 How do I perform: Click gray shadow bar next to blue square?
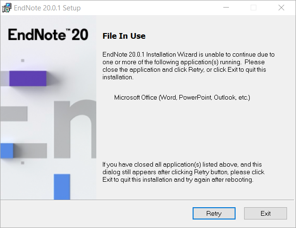[30, 151]
